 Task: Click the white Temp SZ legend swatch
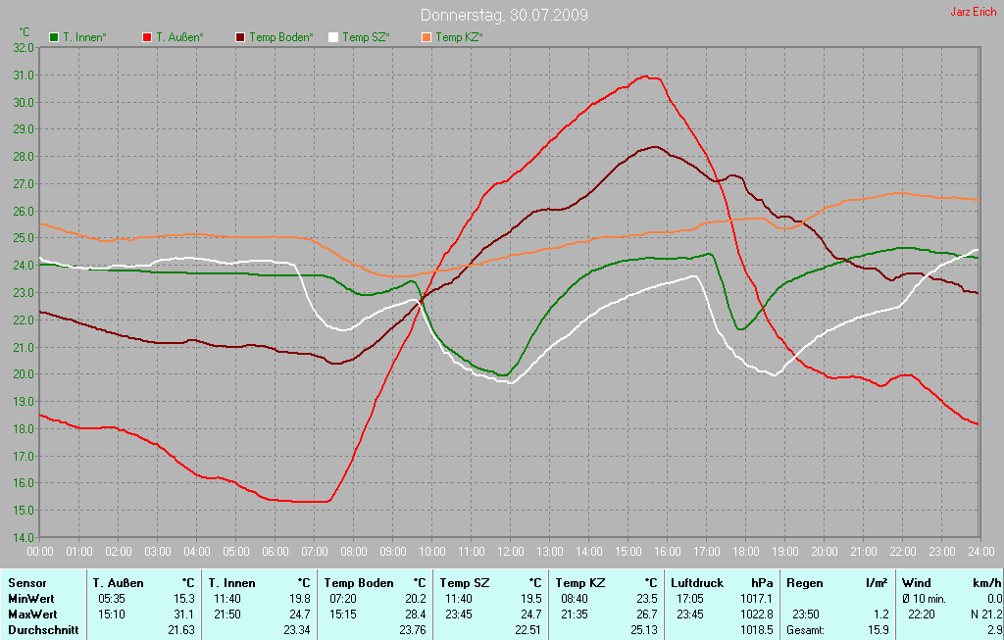pos(333,37)
